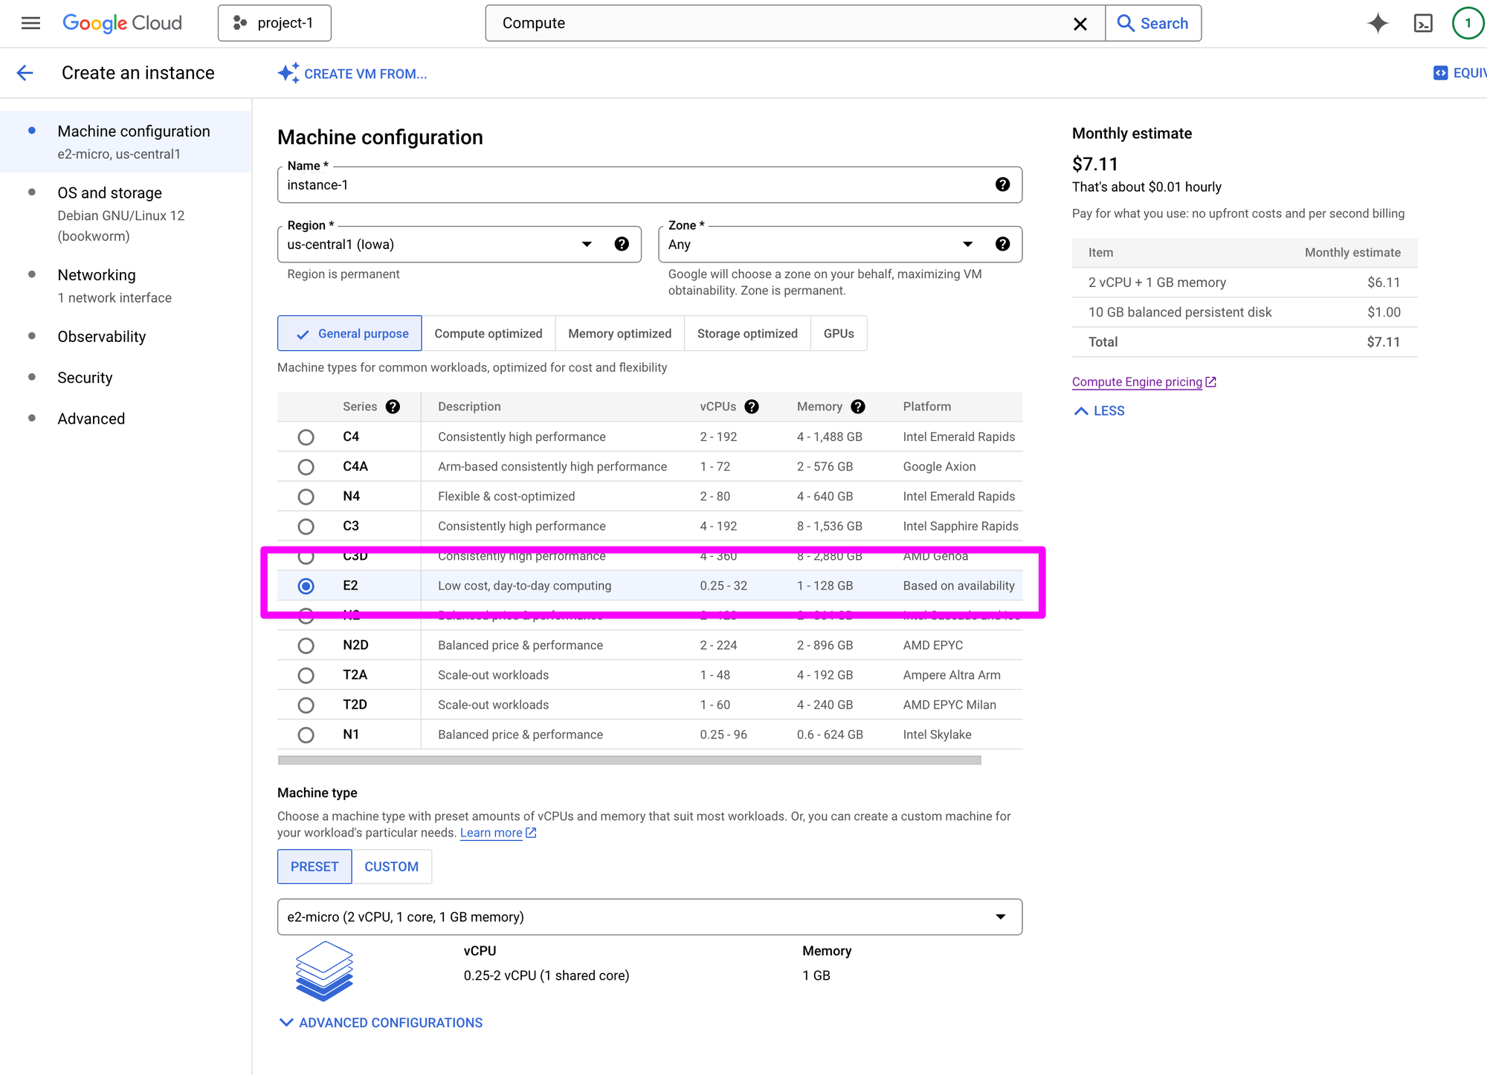The image size is (1487, 1075).
Task: Switch to the Compute optimized tab
Action: tap(488, 334)
